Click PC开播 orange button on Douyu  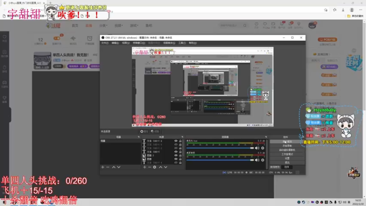tap(327, 39)
